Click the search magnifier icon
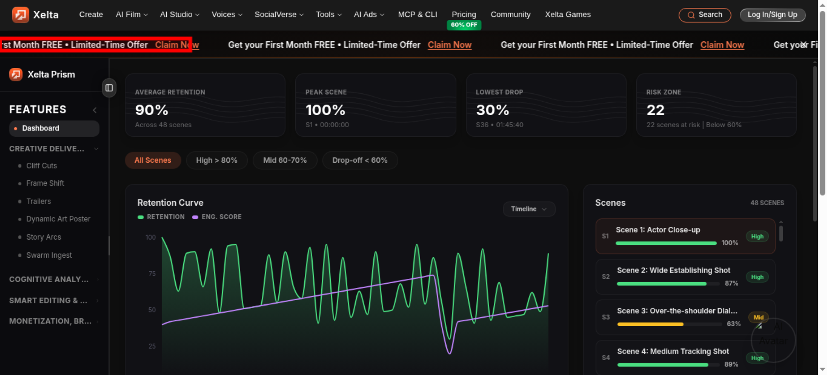Image resolution: width=827 pixels, height=375 pixels. click(691, 15)
